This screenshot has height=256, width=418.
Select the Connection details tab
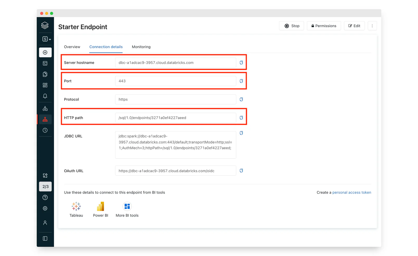click(106, 47)
